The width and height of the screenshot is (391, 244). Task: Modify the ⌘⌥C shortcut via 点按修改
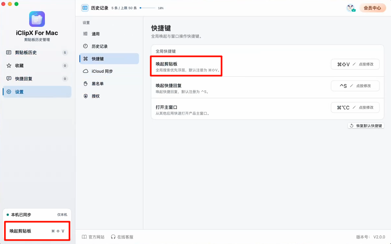tap(355, 107)
